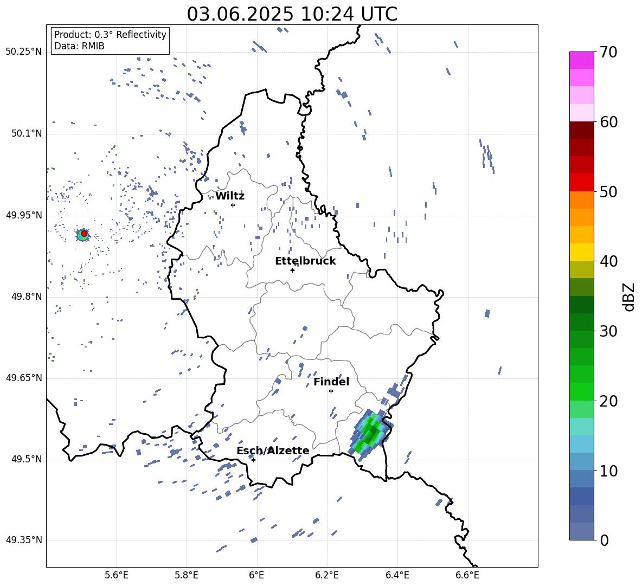This screenshot has height=586, width=642.
Task: Click the red radar site marker dot
Action: 84,234
